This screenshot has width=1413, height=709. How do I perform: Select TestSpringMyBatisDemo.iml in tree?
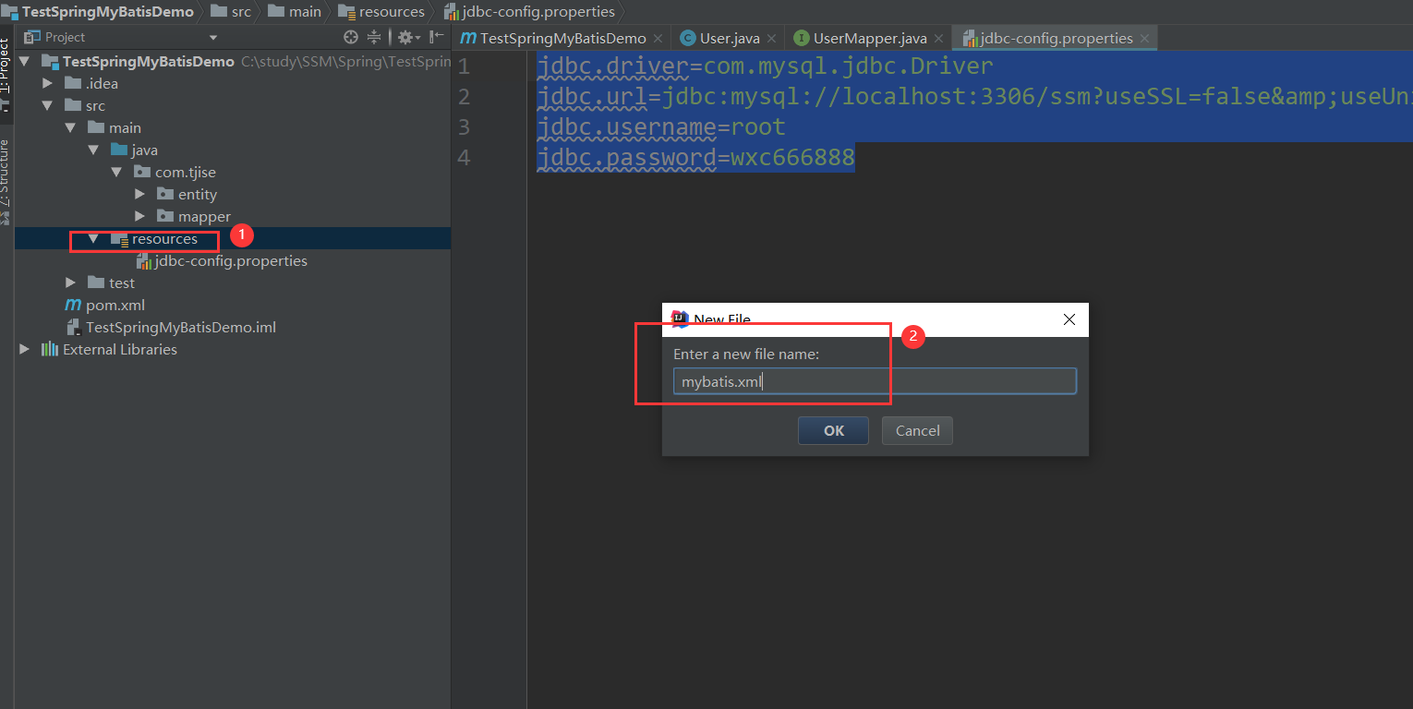(181, 328)
